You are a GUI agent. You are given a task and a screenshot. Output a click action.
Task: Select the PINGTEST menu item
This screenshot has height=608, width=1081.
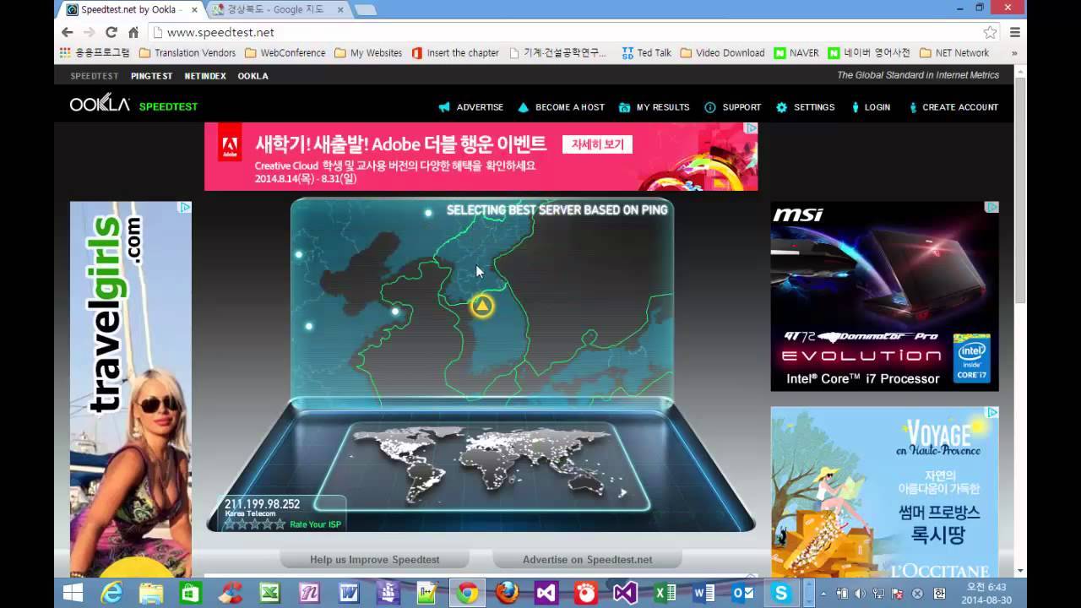[151, 75]
